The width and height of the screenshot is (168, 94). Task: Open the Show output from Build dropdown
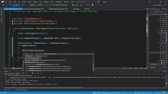(19, 74)
